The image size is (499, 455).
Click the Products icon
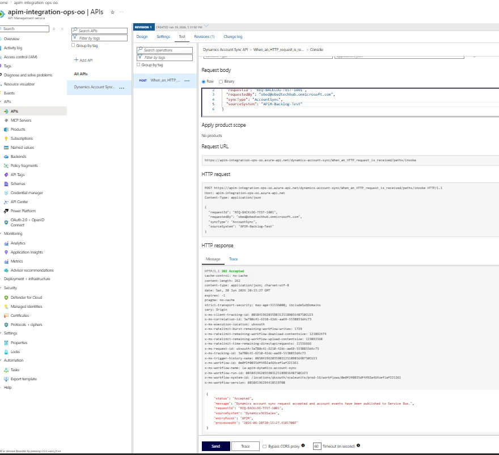click(6, 130)
